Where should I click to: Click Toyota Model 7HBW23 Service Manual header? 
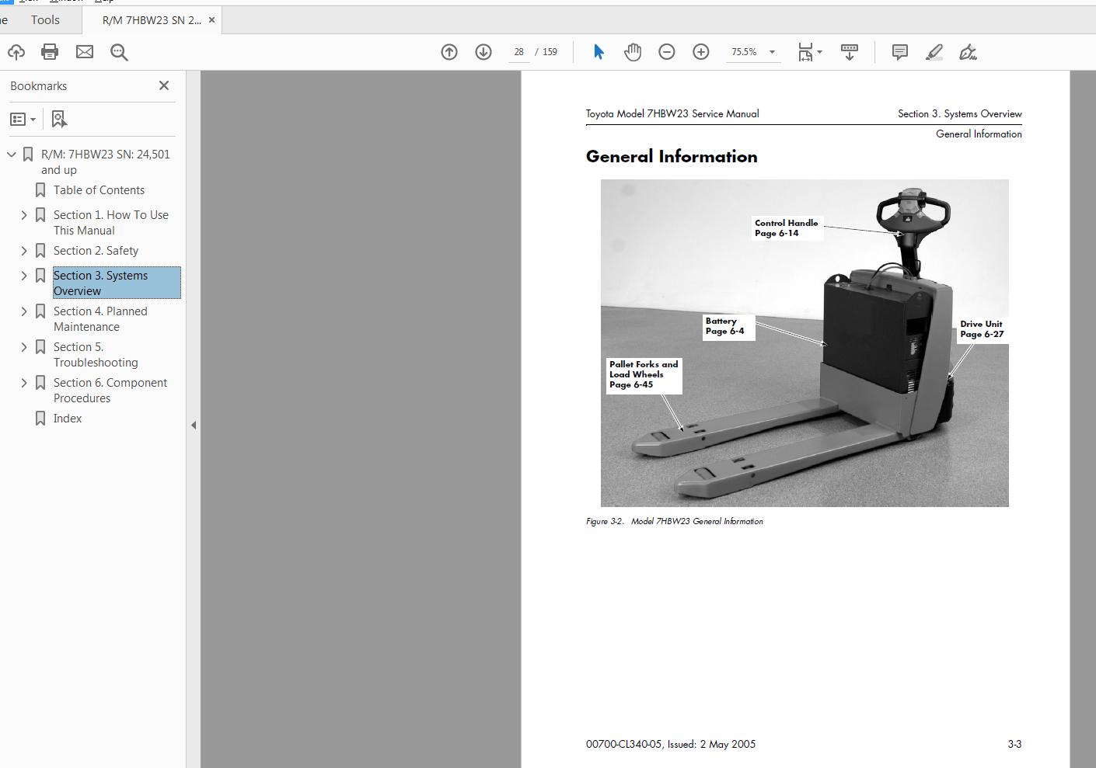coord(672,113)
